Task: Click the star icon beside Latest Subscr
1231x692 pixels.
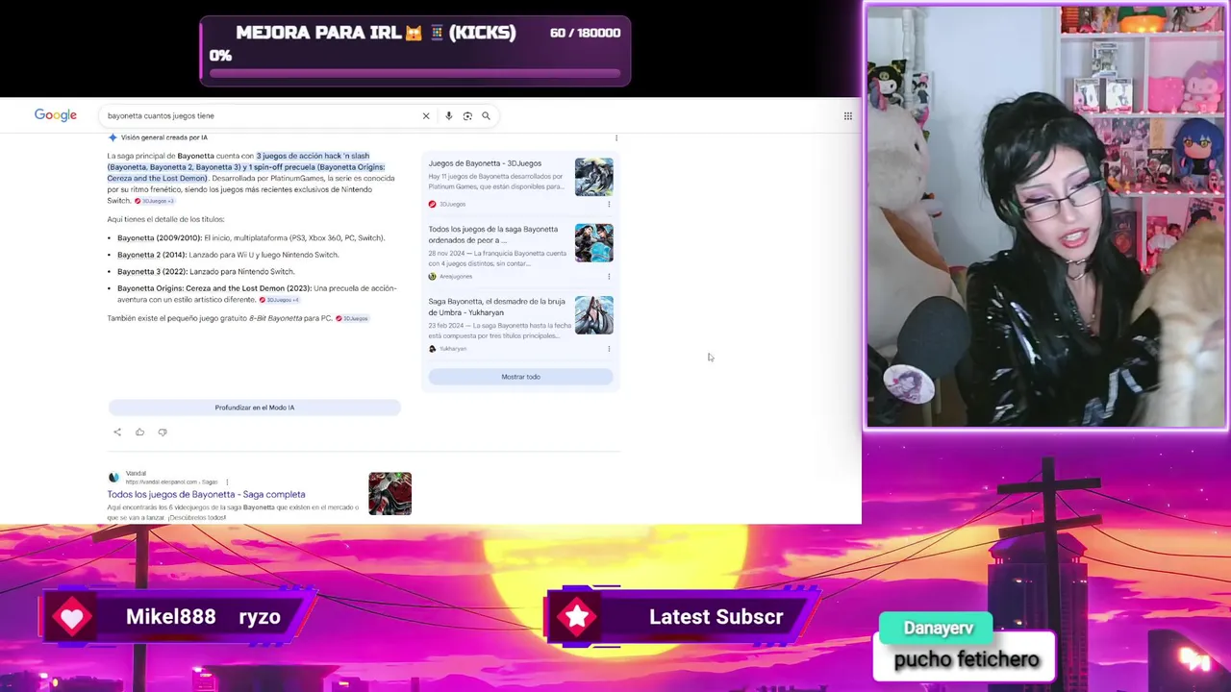Action: point(577,617)
